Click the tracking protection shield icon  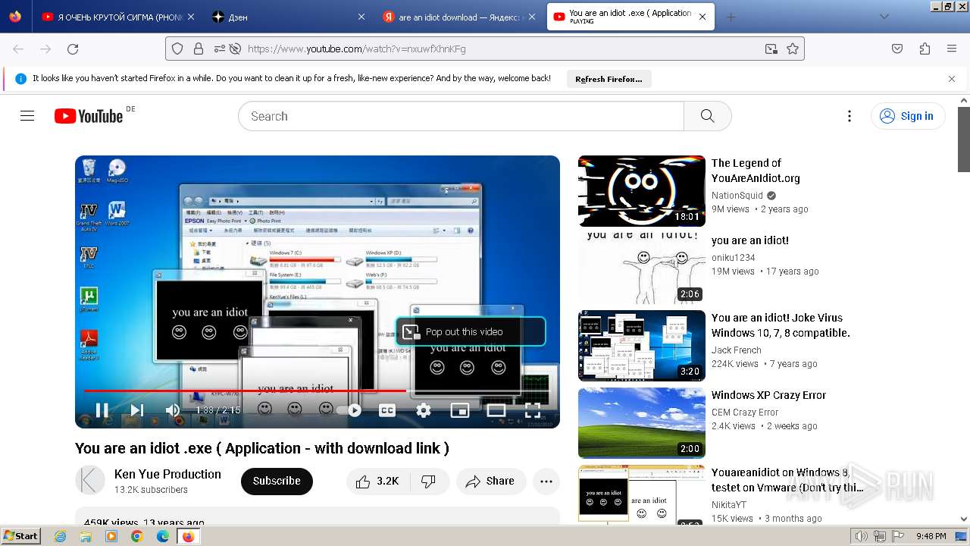(x=177, y=49)
